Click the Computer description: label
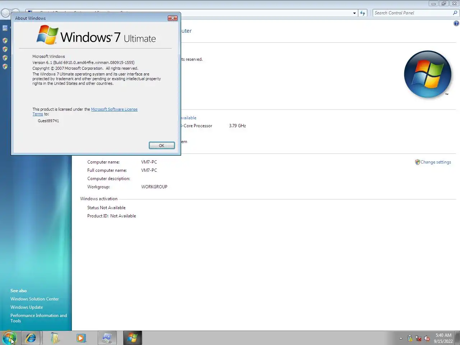The image size is (460, 345). (x=109, y=179)
